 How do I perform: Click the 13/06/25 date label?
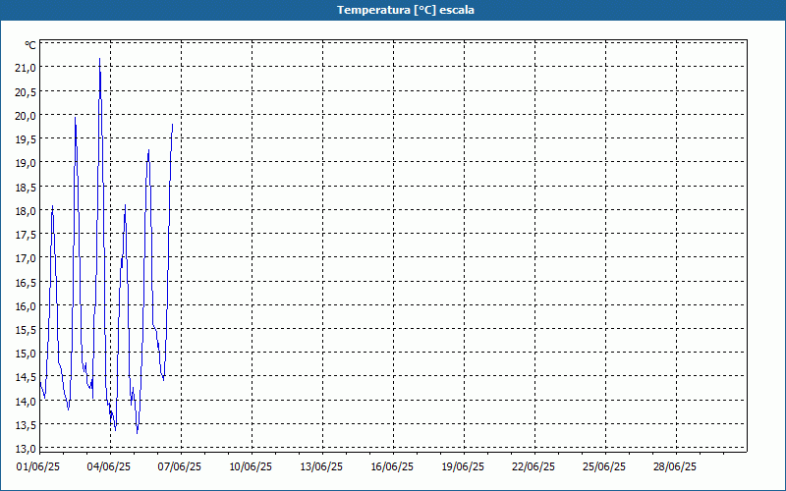point(321,466)
